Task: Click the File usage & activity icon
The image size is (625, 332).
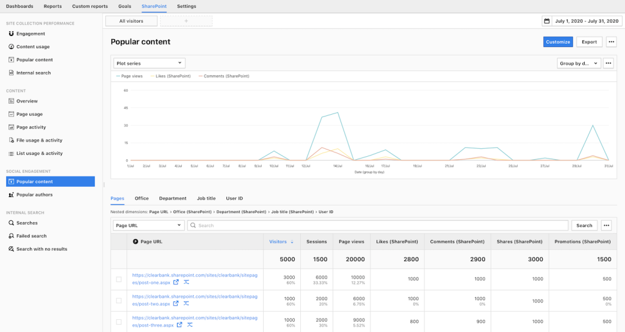Action: (11, 140)
